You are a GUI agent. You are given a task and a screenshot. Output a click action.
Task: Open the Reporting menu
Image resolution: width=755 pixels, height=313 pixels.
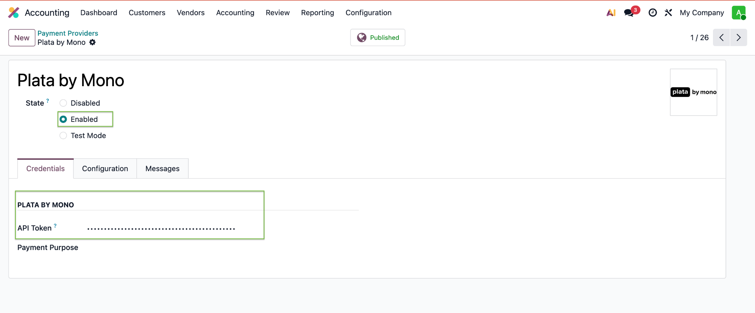(x=317, y=13)
